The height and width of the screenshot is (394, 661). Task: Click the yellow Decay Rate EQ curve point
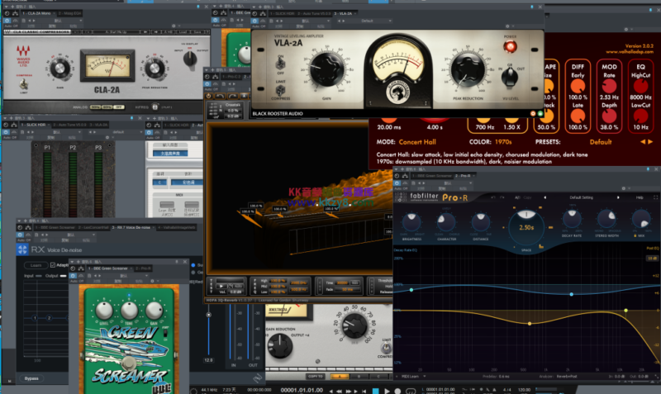coord(625,311)
